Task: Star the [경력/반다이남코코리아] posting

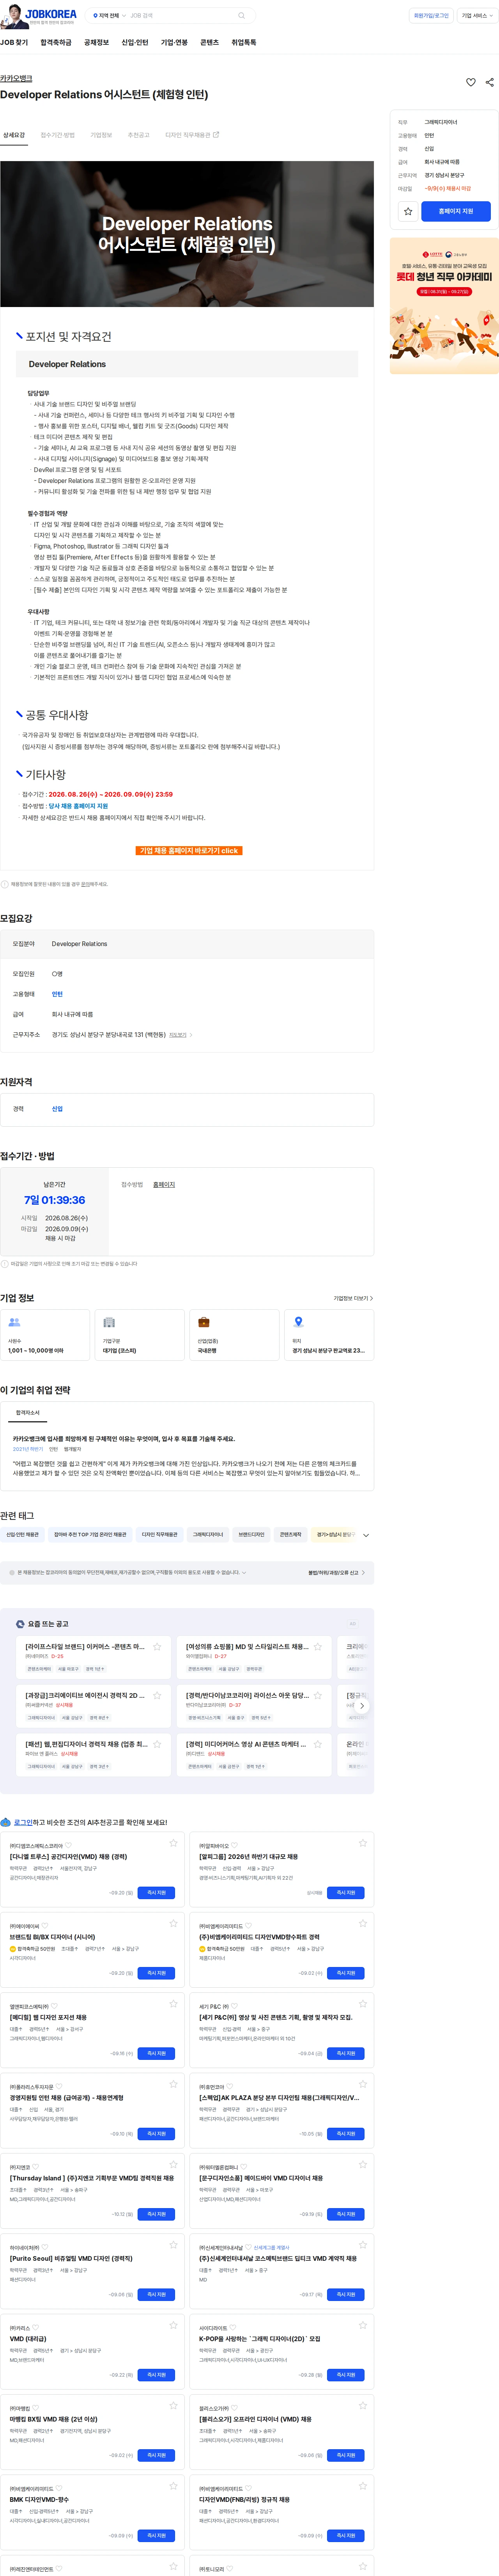Action: (x=318, y=1695)
